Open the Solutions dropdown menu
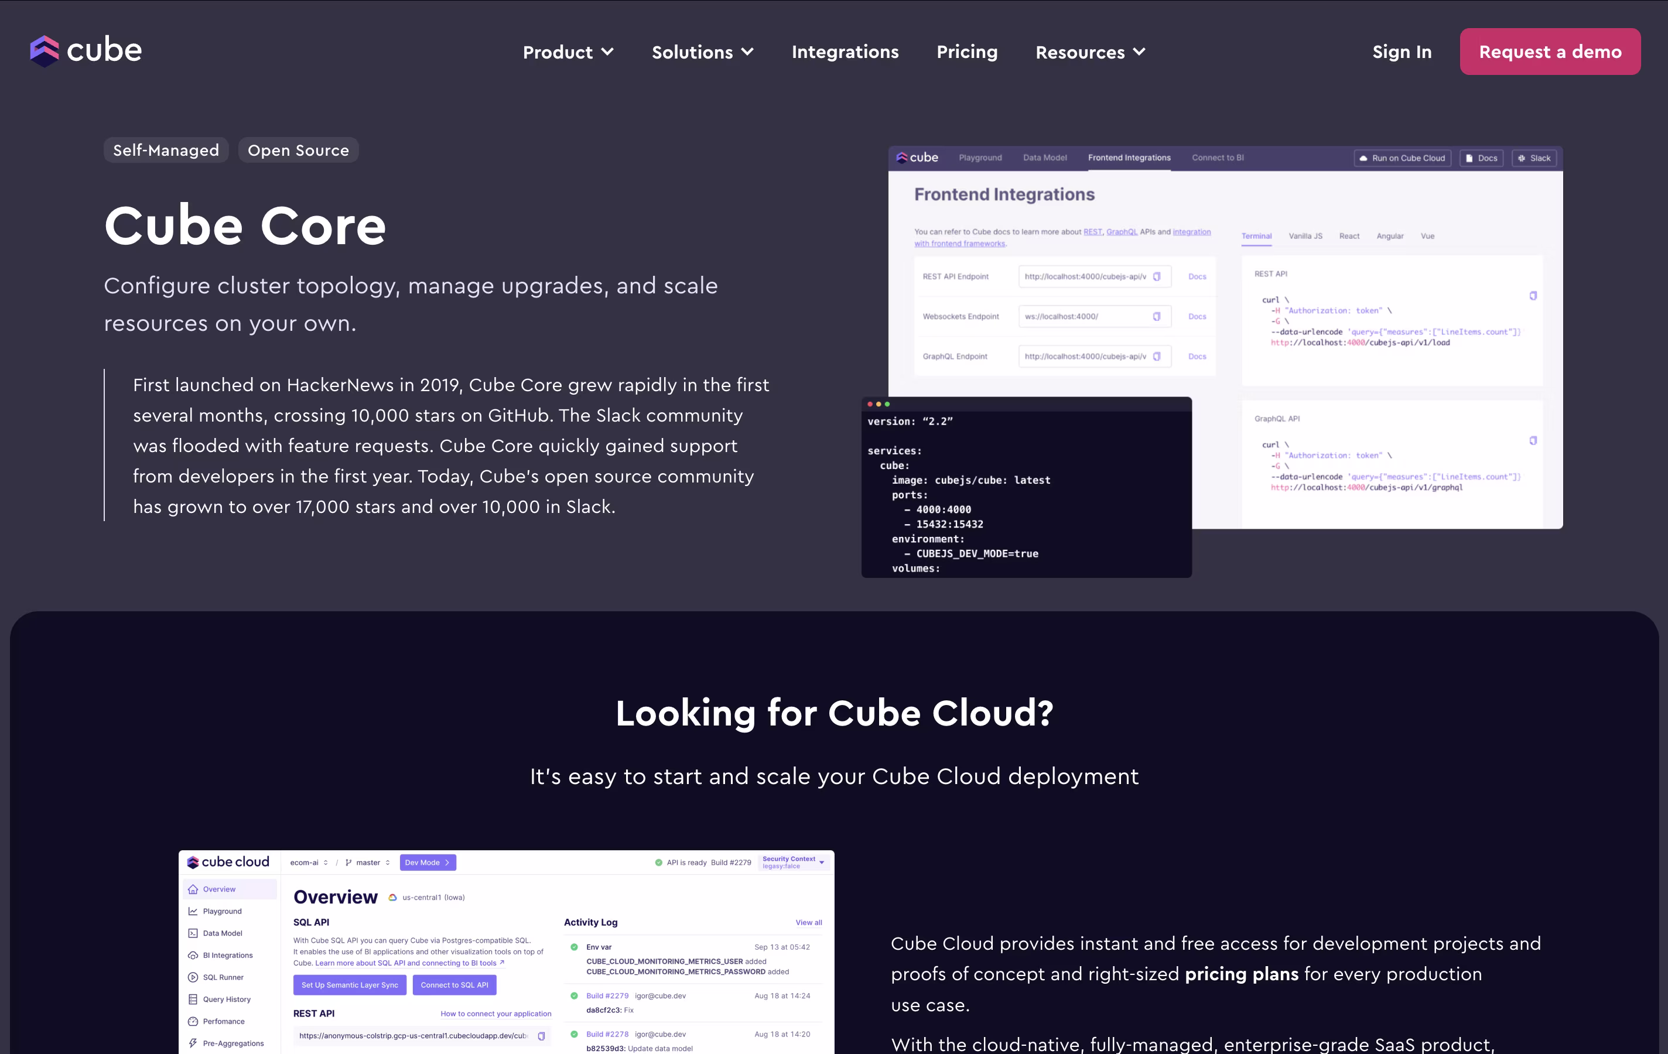This screenshot has height=1054, width=1668. click(x=702, y=52)
